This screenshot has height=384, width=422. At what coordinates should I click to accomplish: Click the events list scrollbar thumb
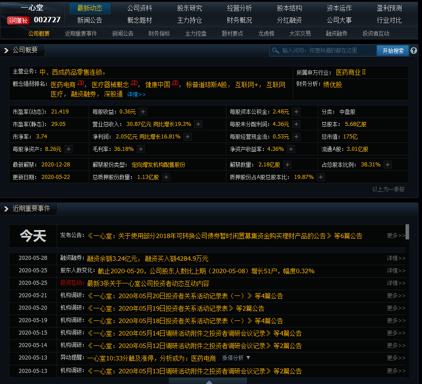pyautogui.click(x=407, y=232)
